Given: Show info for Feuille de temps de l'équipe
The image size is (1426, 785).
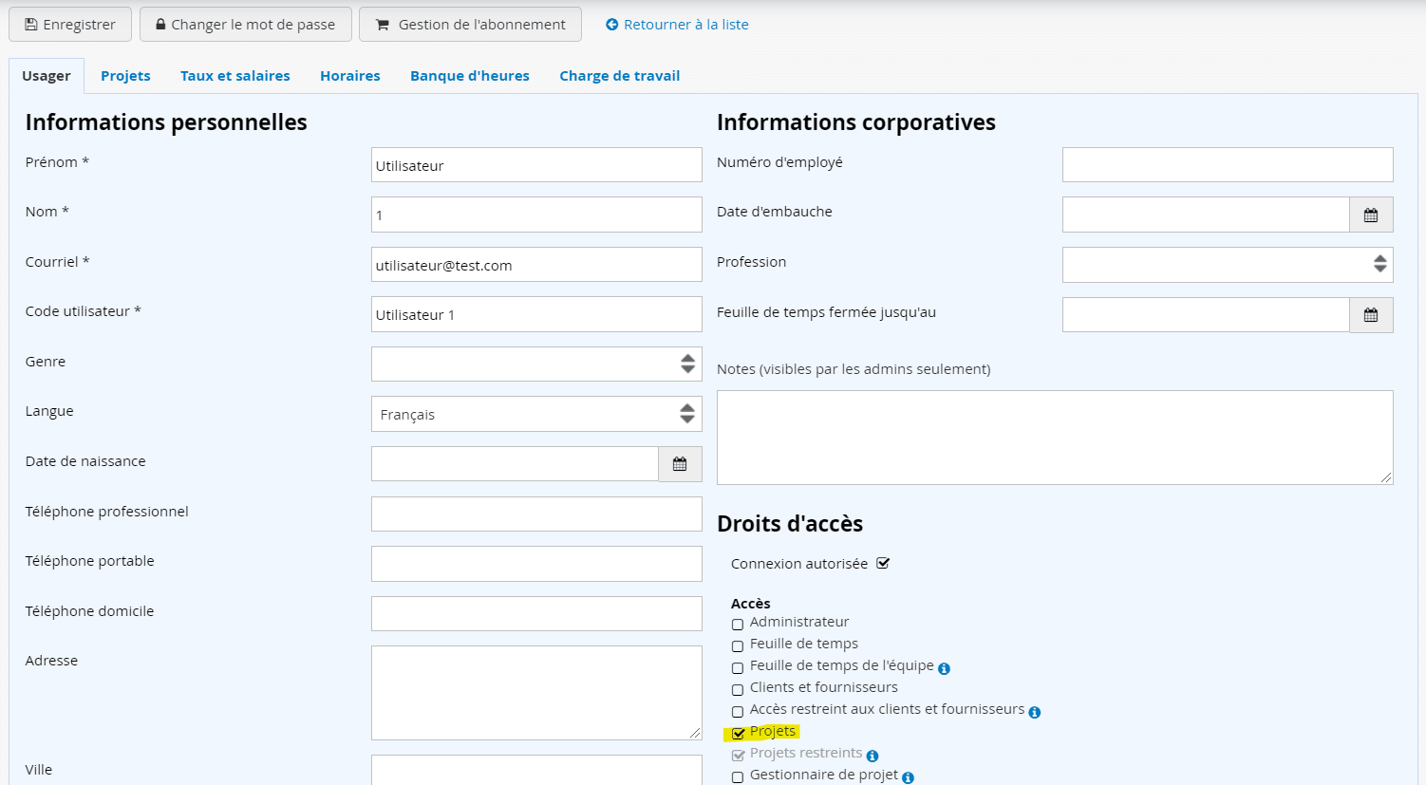Looking at the screenshot, I should 944,668.
